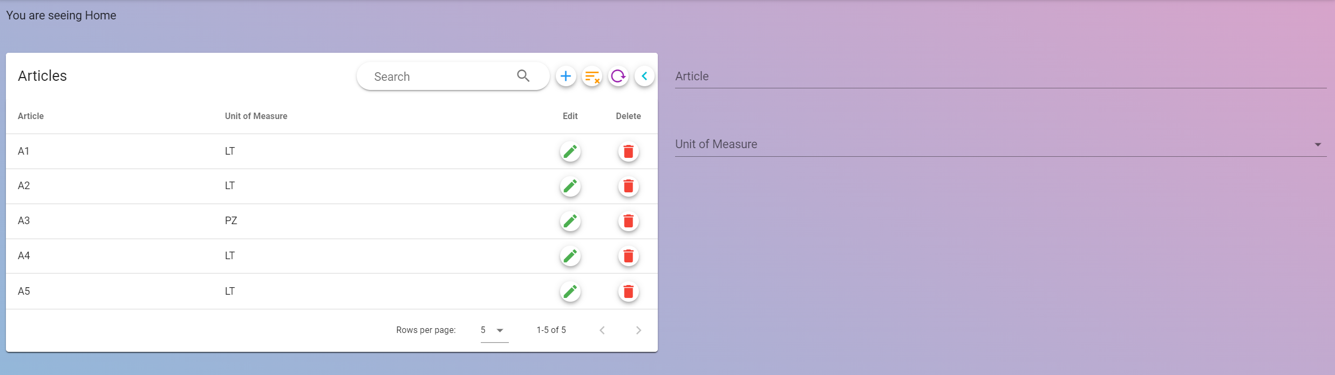This screenshot has width=1335, height=375.
Task: Go to next page of articles
Action: [x=638, y=330]
